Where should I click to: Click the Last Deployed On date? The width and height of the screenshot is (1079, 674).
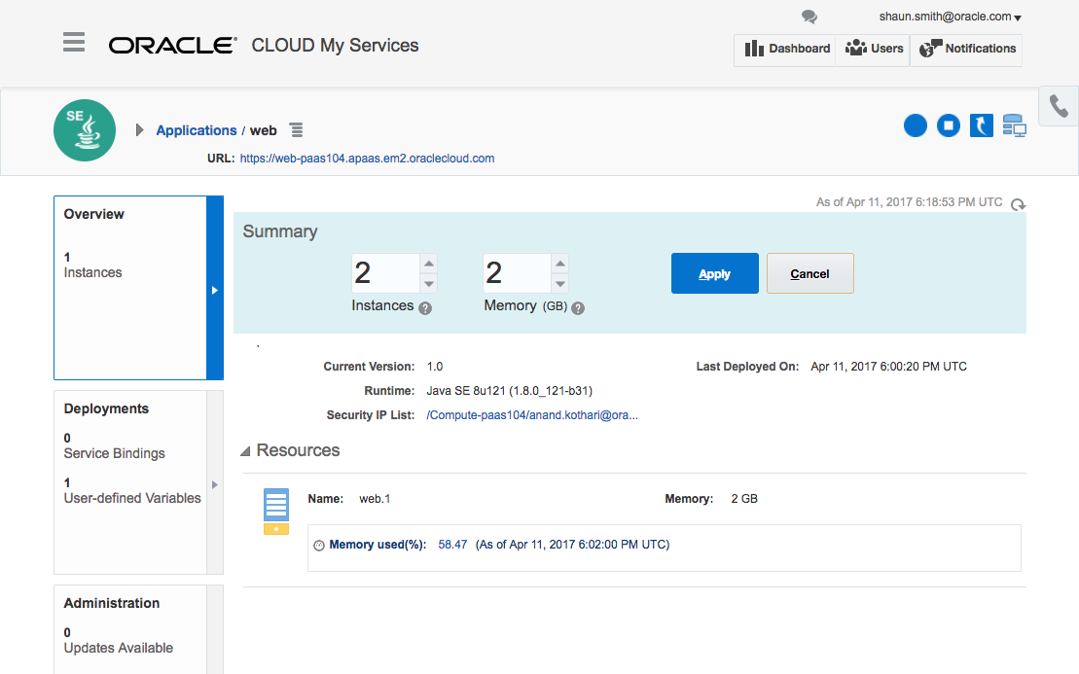tap(888, 367)
